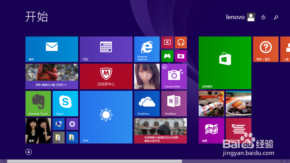Open the Pictures folder tile on blue
290x163 pixels.
pos(72,137)
